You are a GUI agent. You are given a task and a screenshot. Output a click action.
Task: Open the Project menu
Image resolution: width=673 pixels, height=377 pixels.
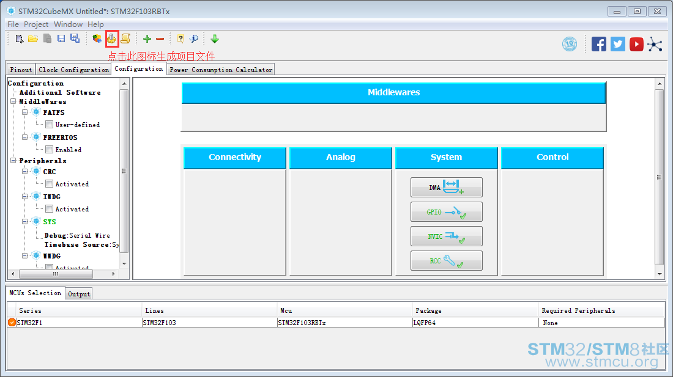tap(36, 24)
